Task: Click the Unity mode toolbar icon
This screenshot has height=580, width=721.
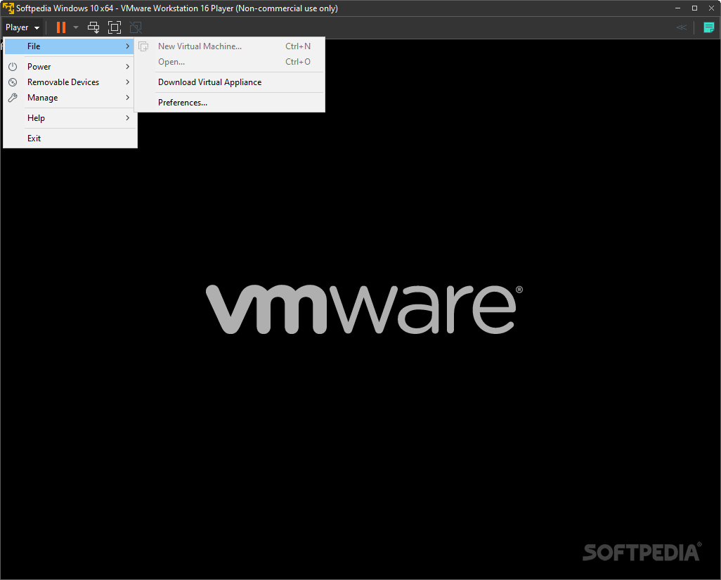Action: [x=136, y=27]
